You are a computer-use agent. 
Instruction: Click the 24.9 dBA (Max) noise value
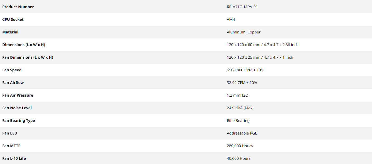tap(240, 108)
